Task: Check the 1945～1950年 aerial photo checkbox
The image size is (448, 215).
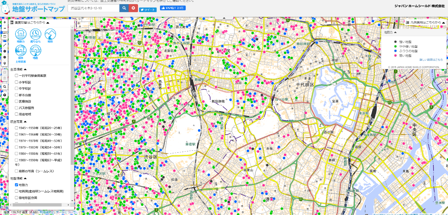Action: coord(17,128)
